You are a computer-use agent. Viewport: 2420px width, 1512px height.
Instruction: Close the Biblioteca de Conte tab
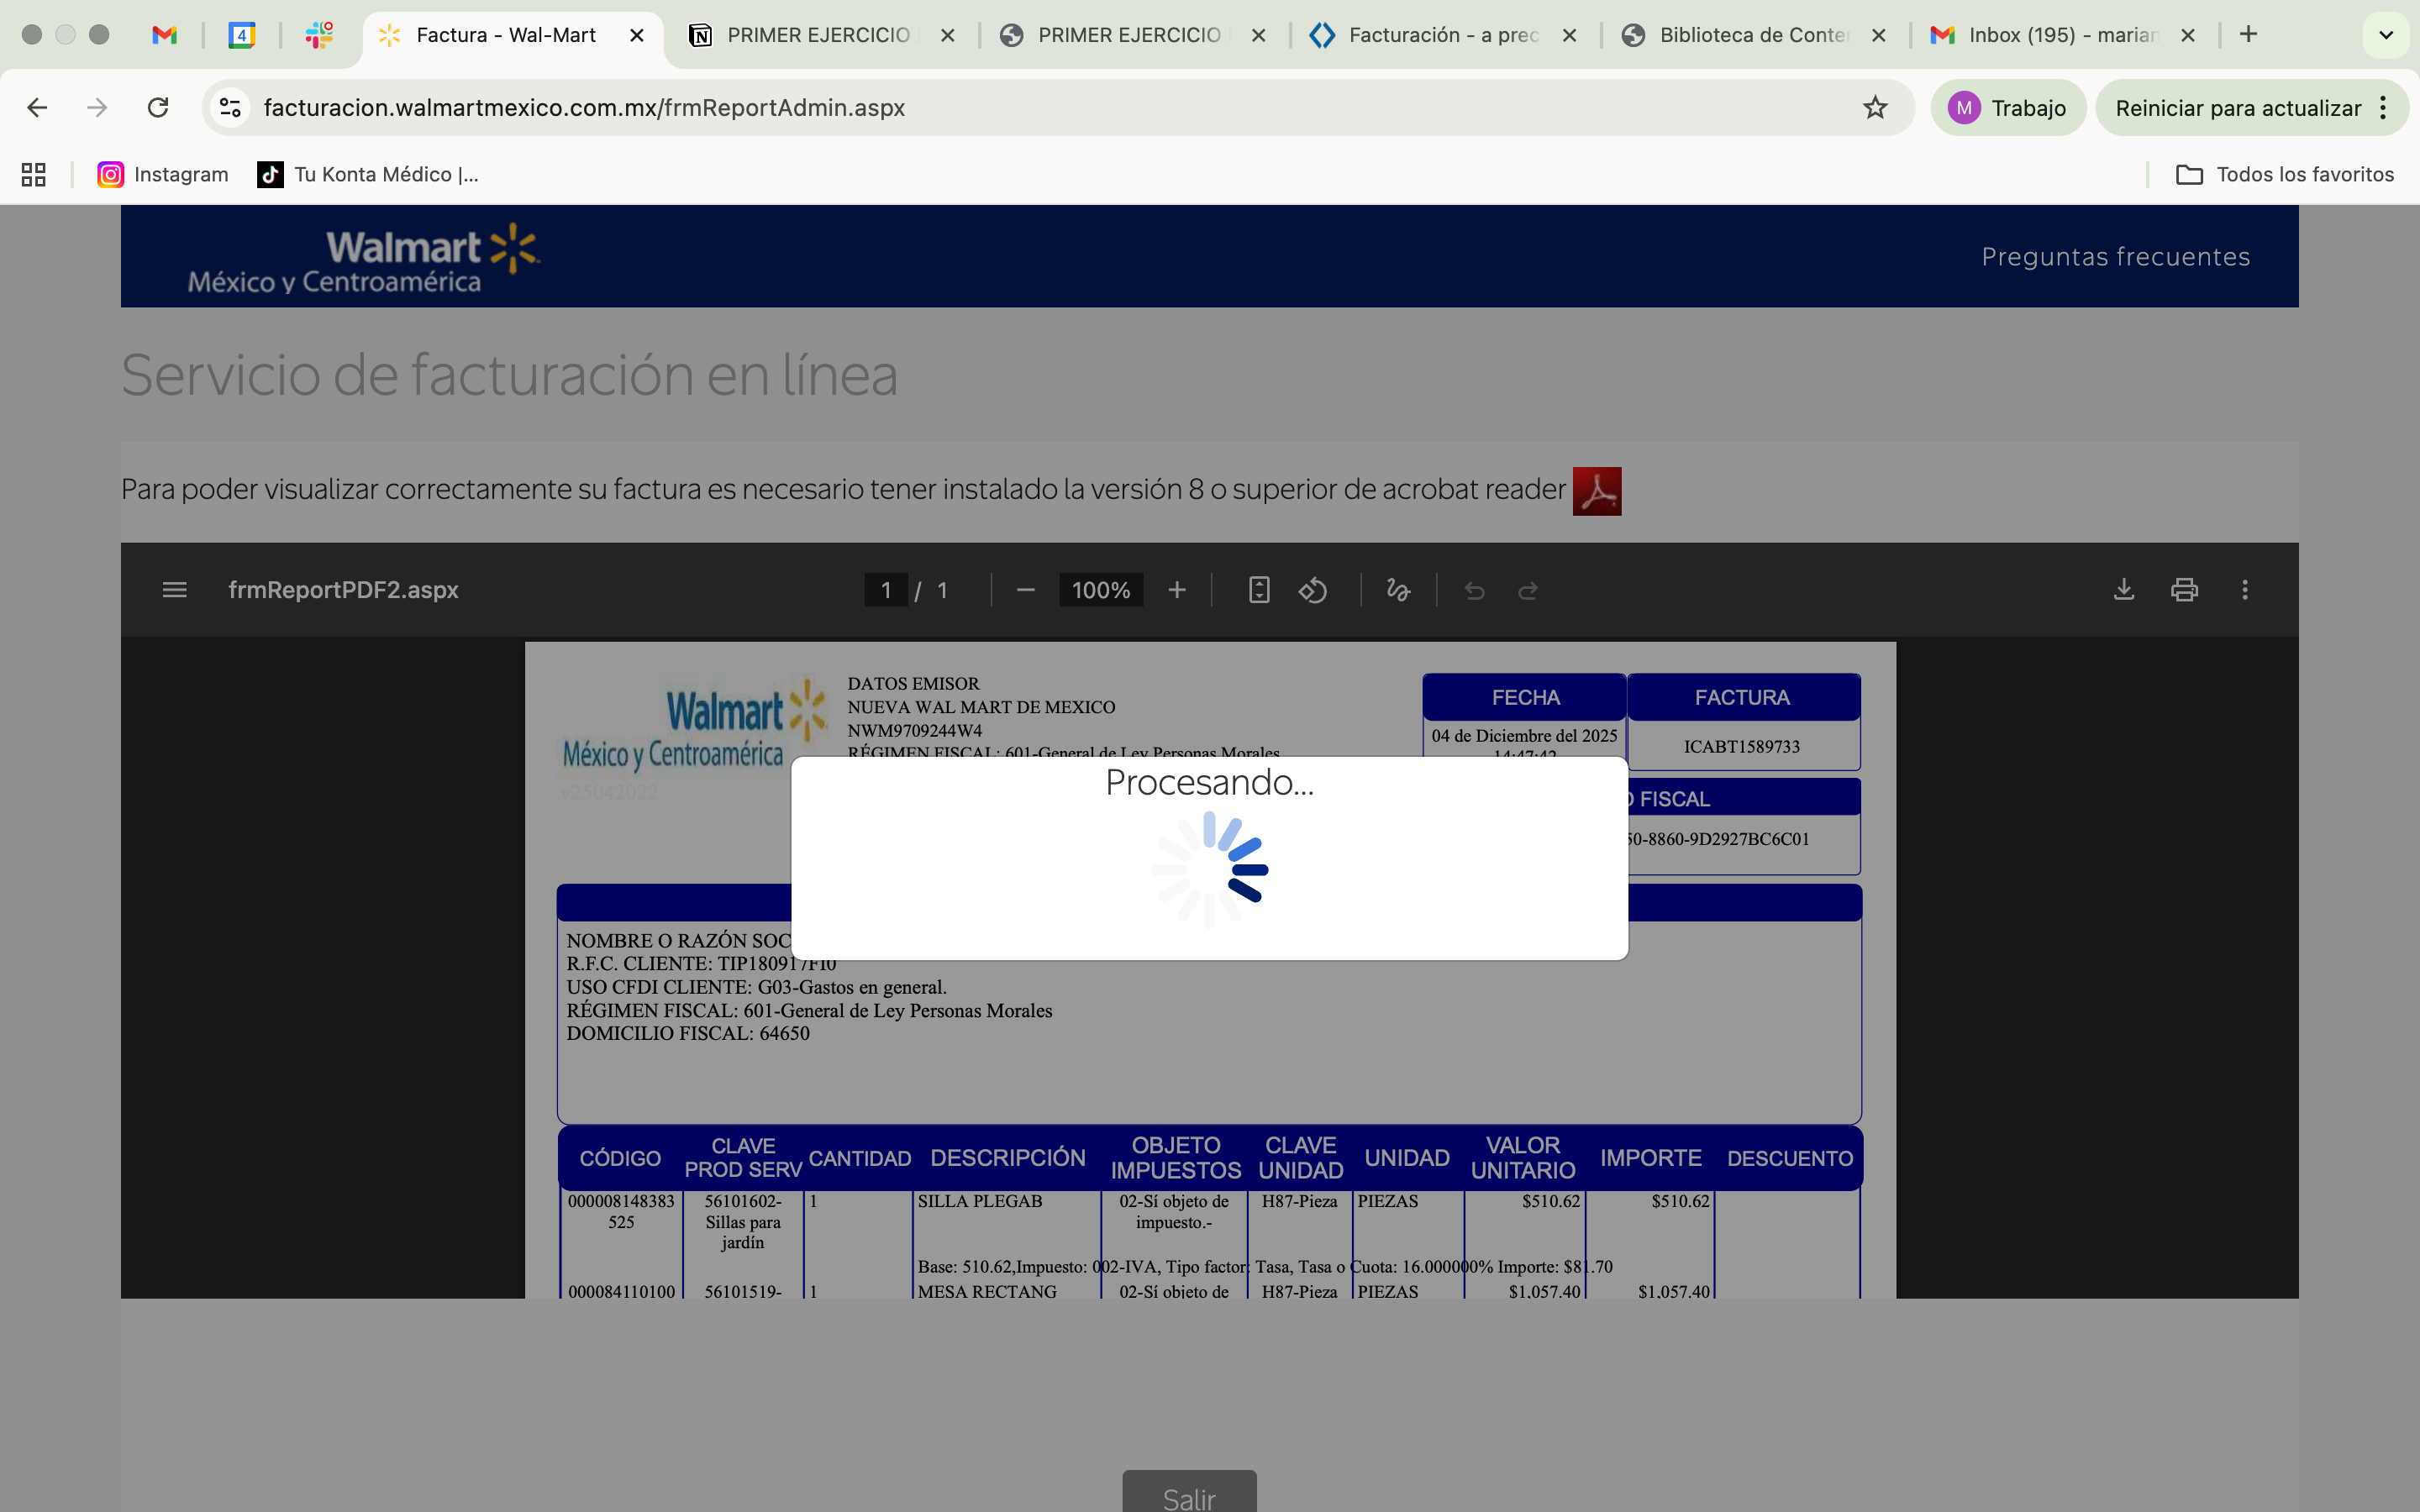pos(1879,35)
